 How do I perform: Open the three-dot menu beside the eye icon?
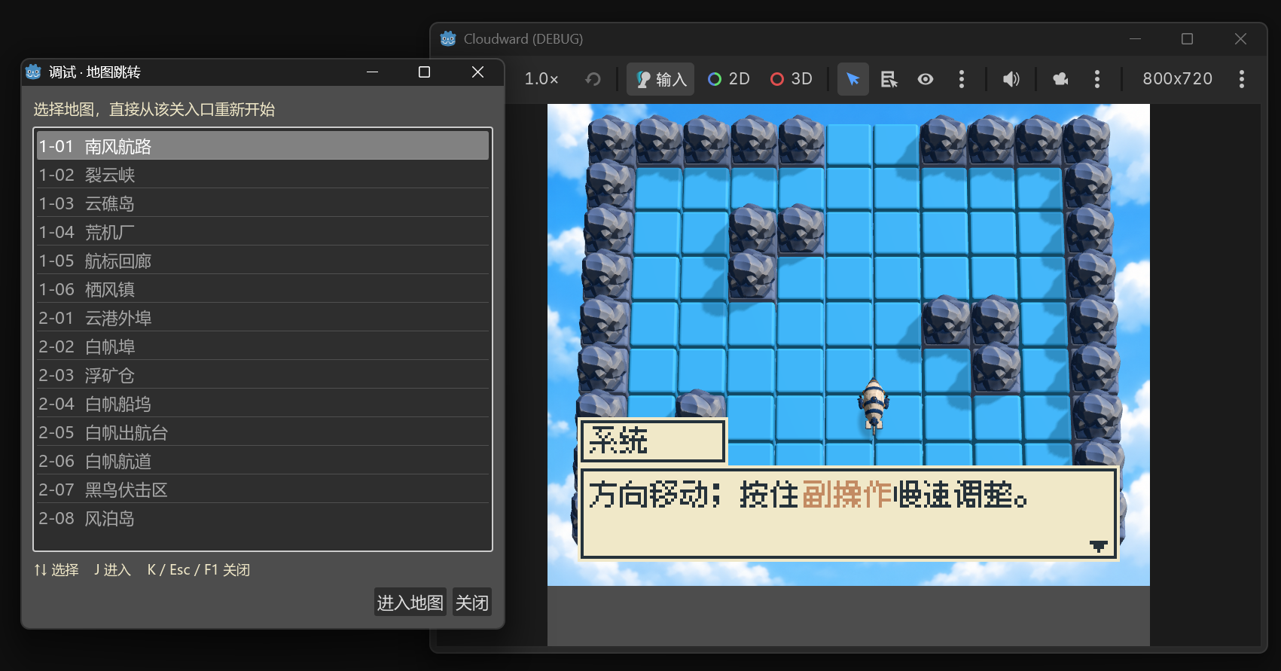click(x=962, y=79)
